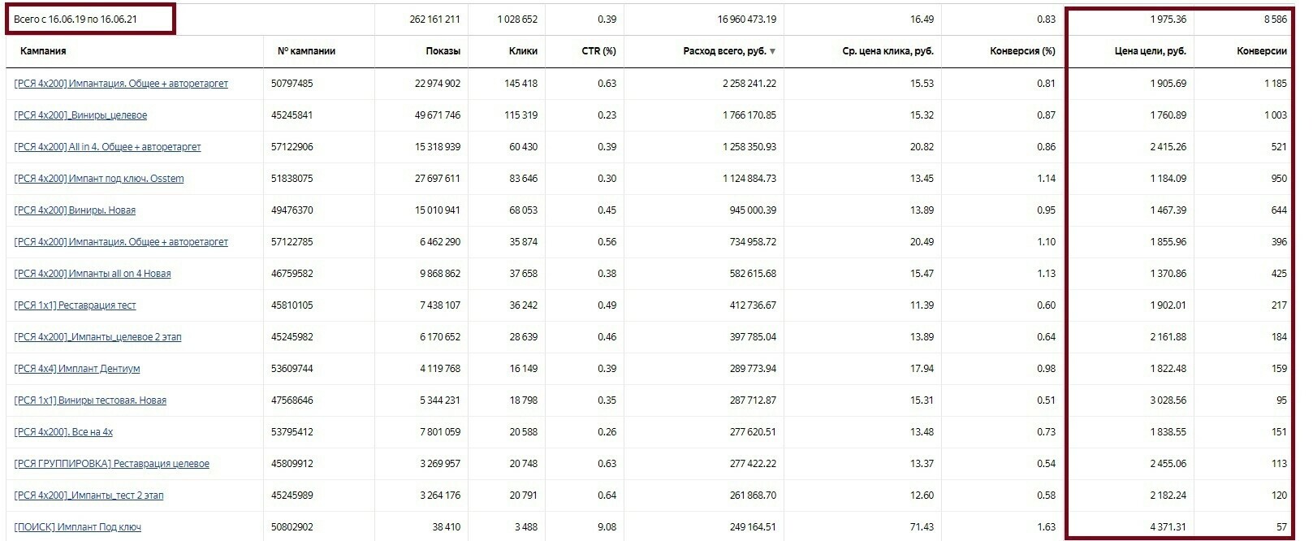Sort by CTR (%) column header
The image size is (1313, 541).
(598, 51)
